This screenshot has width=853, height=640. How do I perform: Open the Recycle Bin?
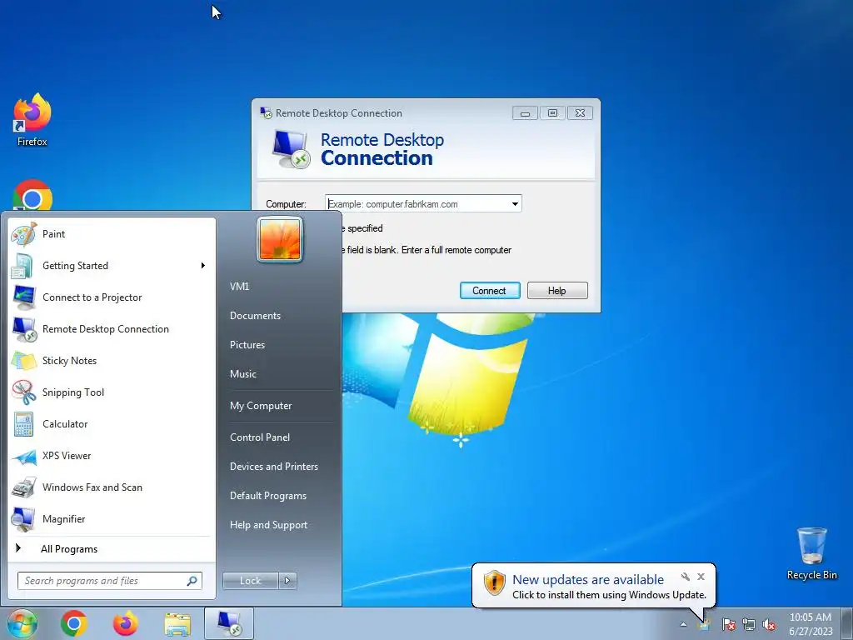click(811, 553)
